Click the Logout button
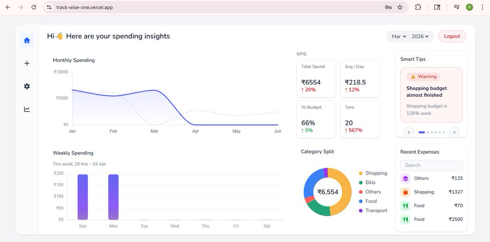This screenshot has height=242, width=490. click(x=452, y=36)
